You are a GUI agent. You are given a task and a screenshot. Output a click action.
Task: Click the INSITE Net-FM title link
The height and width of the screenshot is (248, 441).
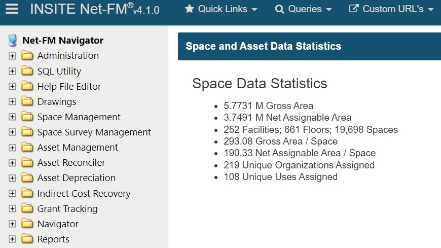point(95,9)
